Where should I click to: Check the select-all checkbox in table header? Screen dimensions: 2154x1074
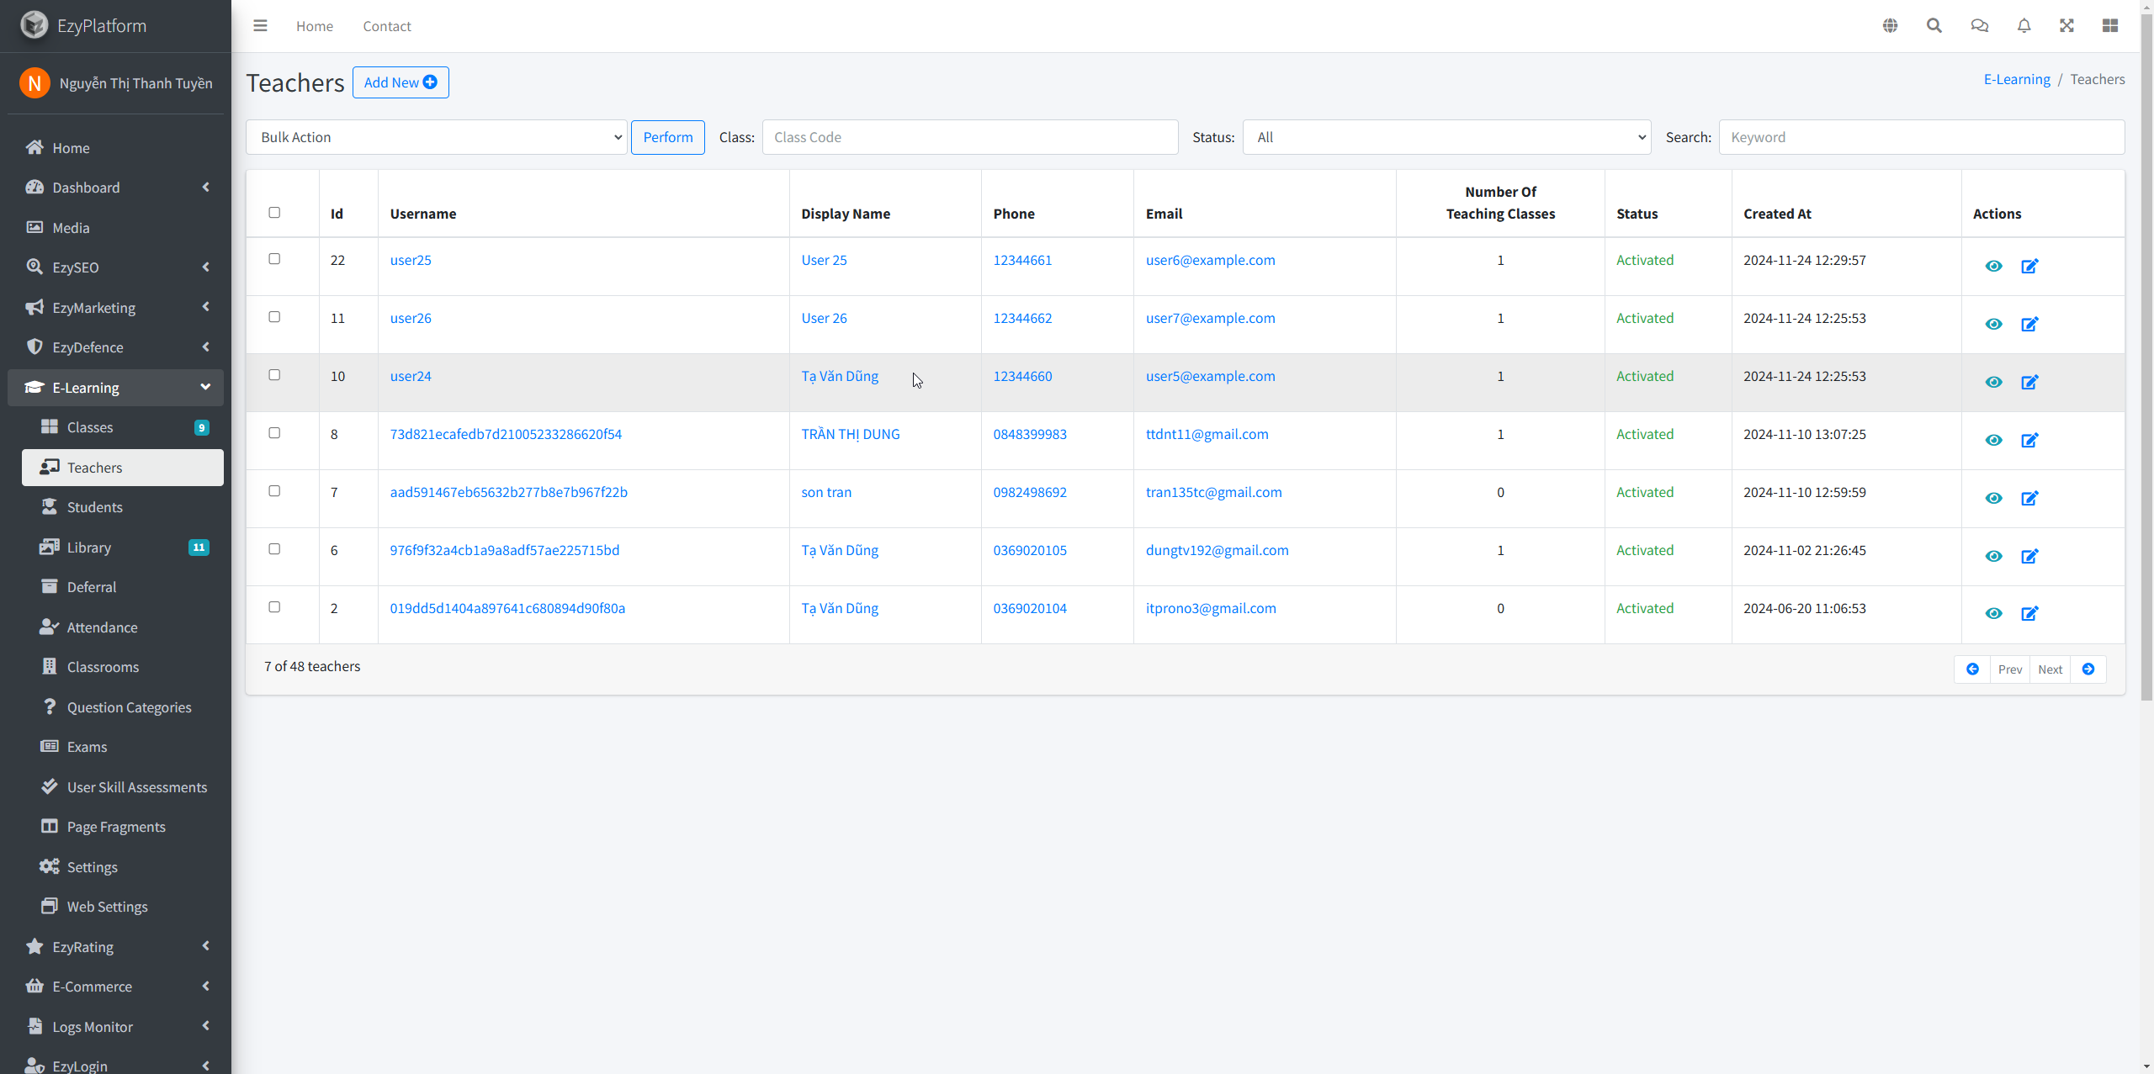[274, 213]
